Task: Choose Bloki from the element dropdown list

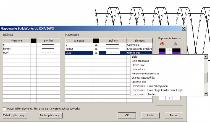Action: (x=134, y=57)
